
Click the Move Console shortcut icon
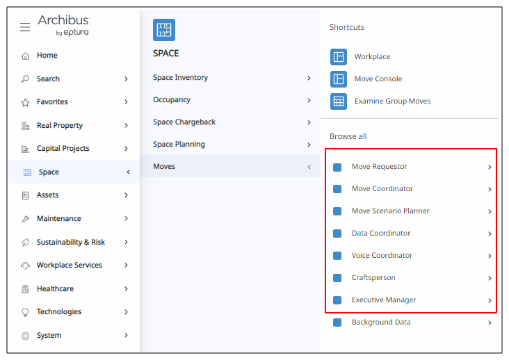tap(339, 79)
